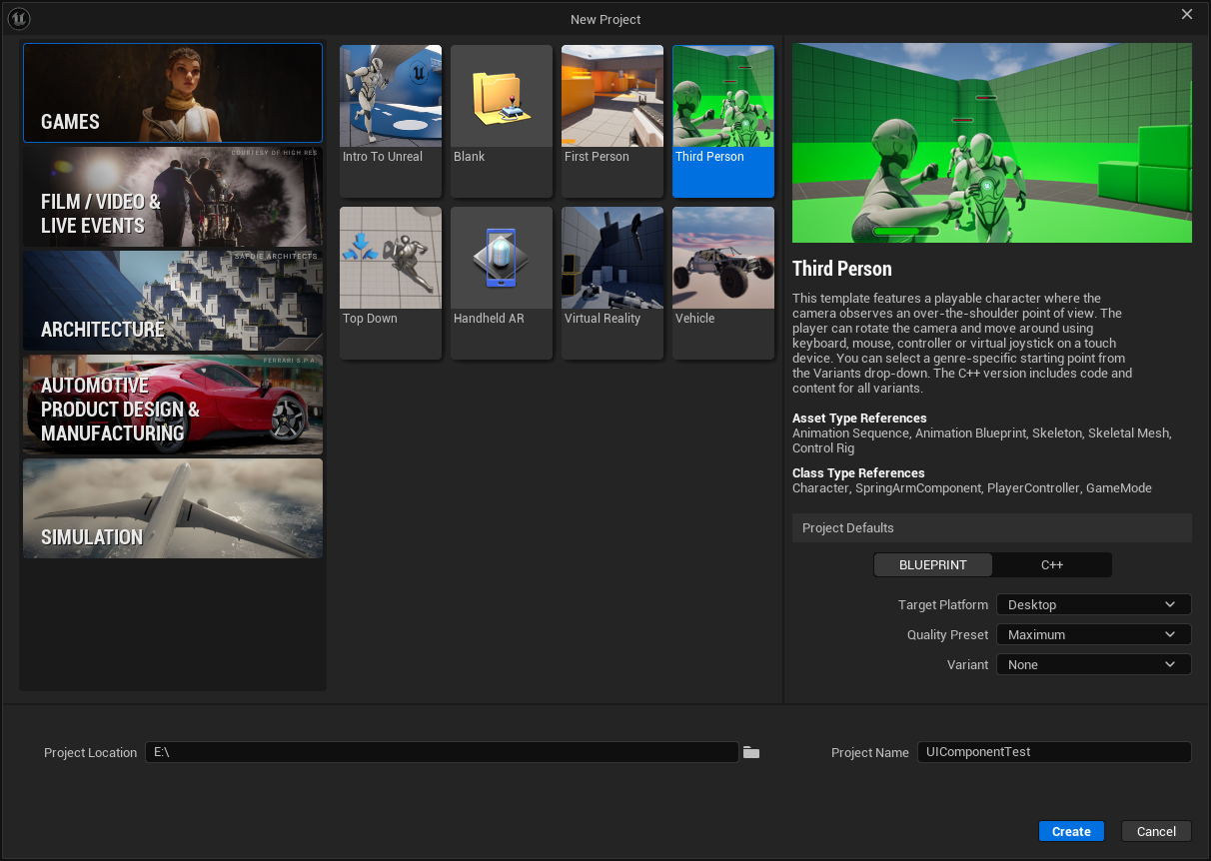This screenshot has width=1211, height=861.
Task: Click the browse folder icon beside Project Location
Action: pos(751,752)
